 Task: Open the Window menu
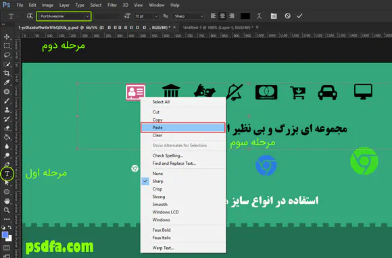coord(157,5)
